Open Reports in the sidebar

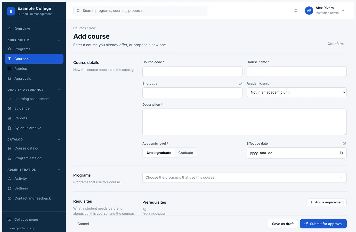(x=34, y=118)
